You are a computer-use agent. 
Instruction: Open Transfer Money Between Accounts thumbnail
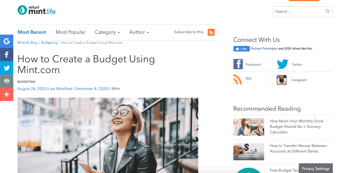[249, 152]
